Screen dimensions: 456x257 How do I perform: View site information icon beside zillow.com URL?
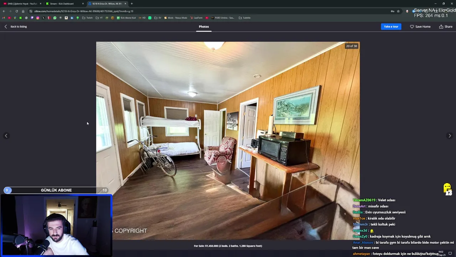tap(31, 11)
